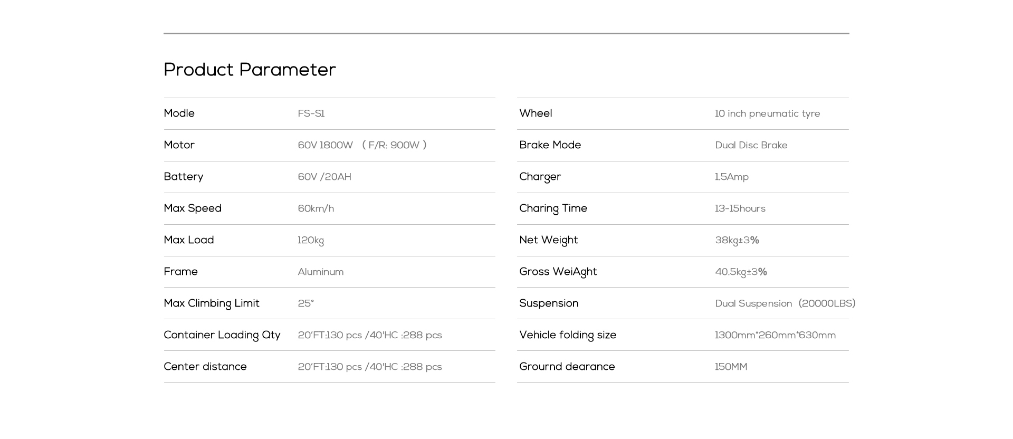Click the 'Max Climbing Limit' label
1013x439 pixels.
(212, 303)
